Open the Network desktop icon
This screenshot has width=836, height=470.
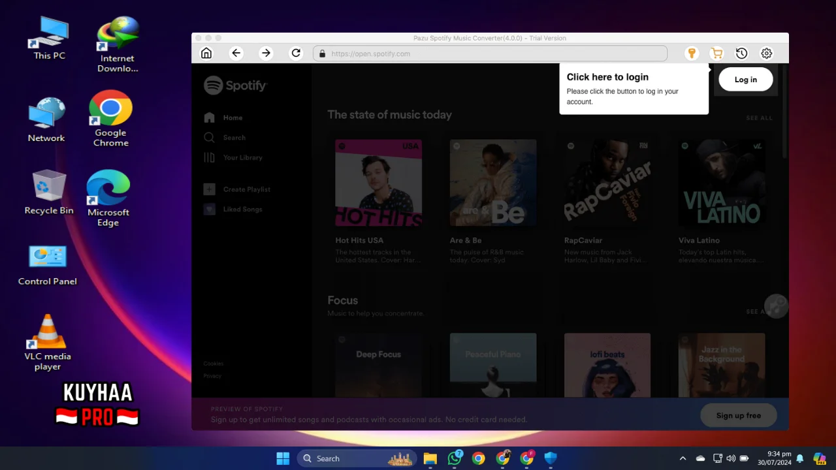pyautogui.click(x=46, y=120)
